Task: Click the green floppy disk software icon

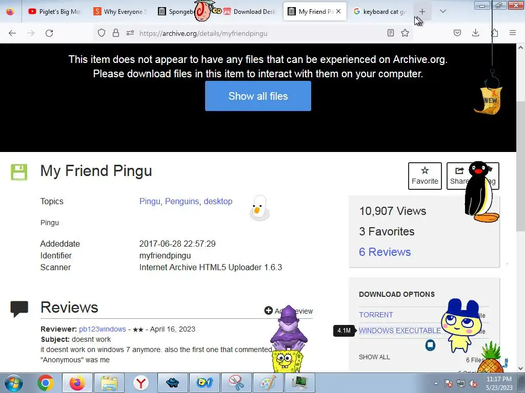Action: (19, 172)
